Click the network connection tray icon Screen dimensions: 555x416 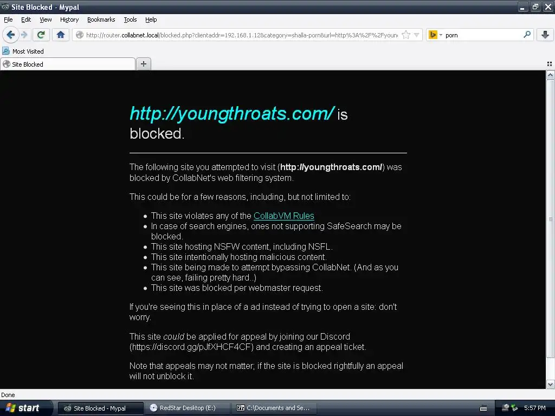coord(506,408)
